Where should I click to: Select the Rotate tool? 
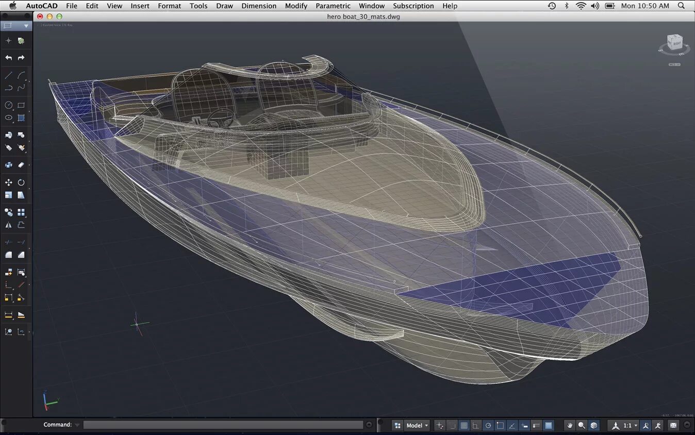click(21, 182)
